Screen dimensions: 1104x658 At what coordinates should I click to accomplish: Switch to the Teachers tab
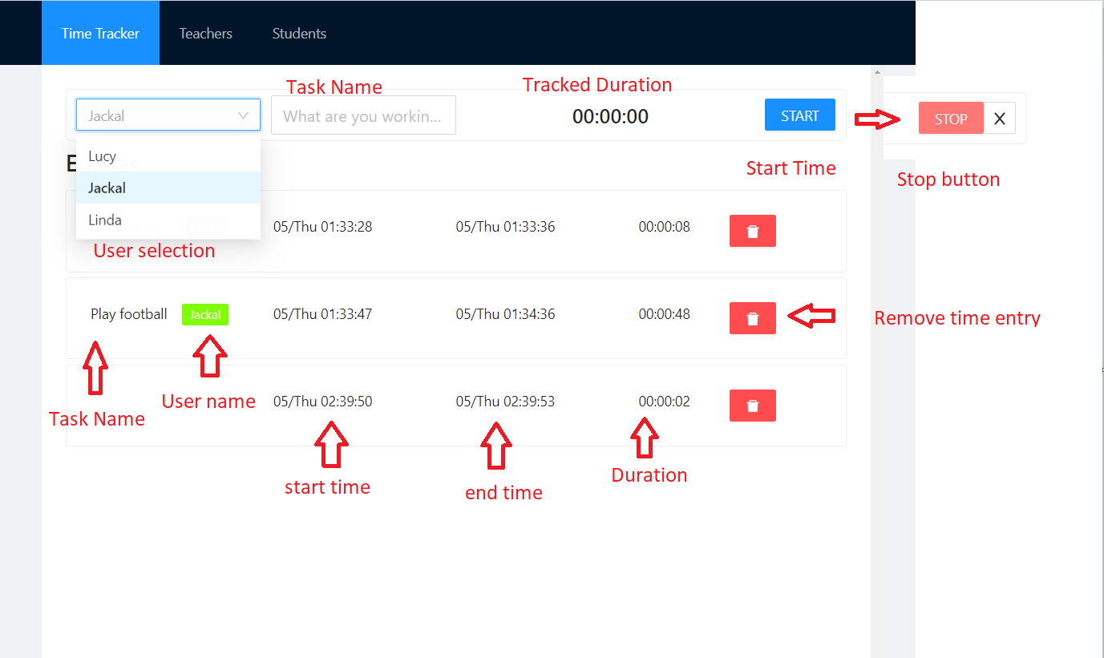pos(205,33)
